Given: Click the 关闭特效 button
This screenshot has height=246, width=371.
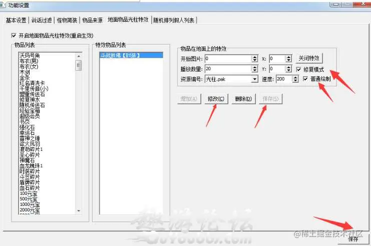Looking at the screenshot, I should tap(309, 58).
